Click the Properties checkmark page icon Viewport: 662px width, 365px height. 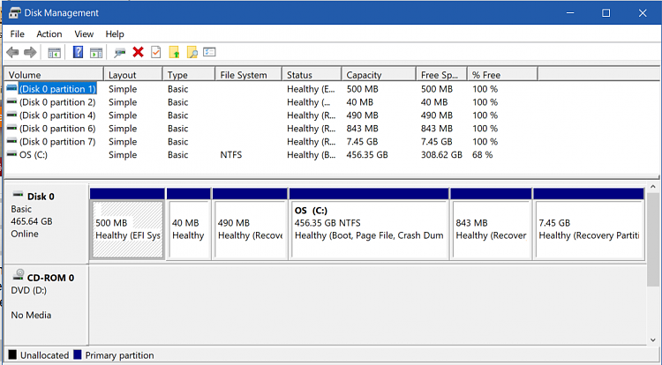[x=155, y=52]
